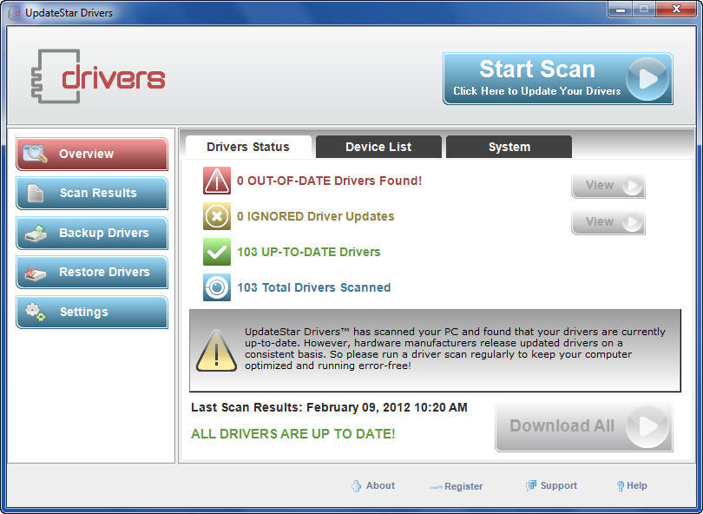Viewport: 703px width, 514px height.
Task: Open the Register link
Action: pos(463,486)
